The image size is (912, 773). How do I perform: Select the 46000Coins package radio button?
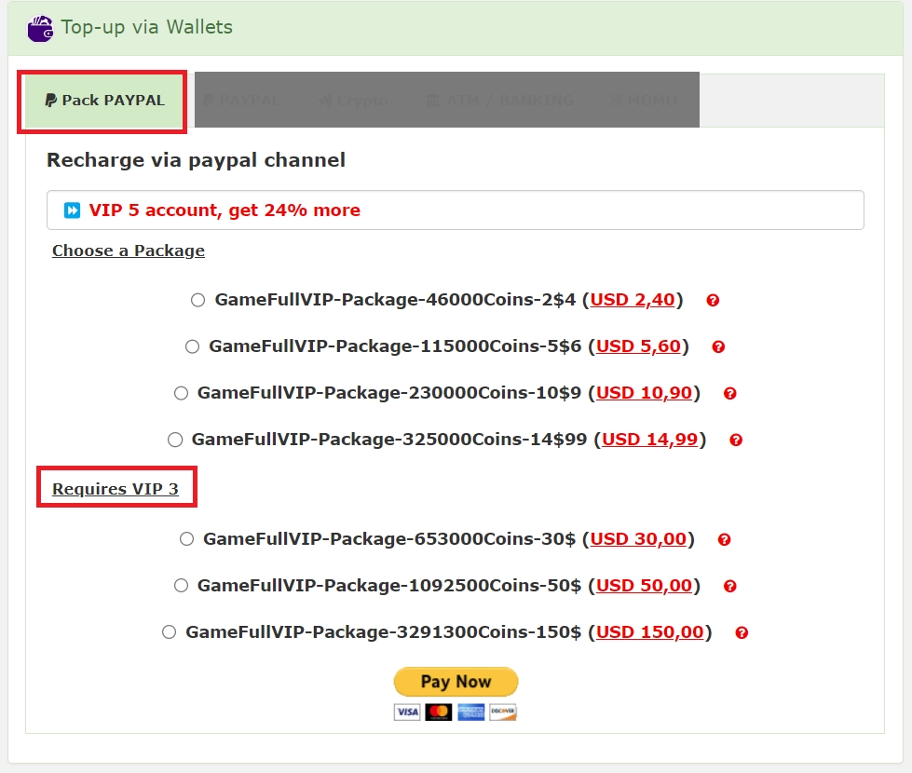coord(197,300)
